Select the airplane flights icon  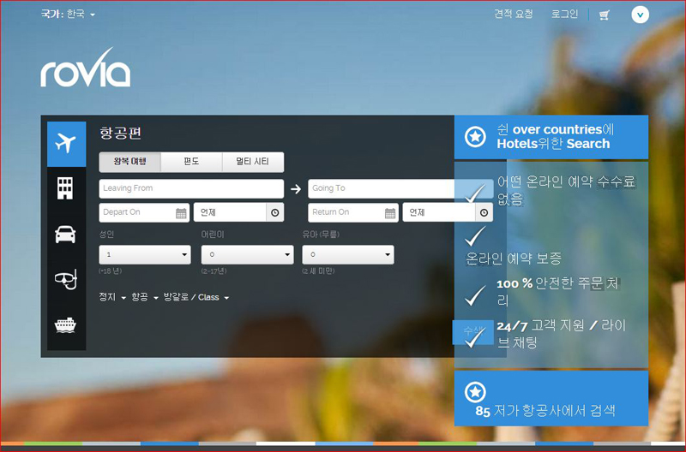(66, 144)
